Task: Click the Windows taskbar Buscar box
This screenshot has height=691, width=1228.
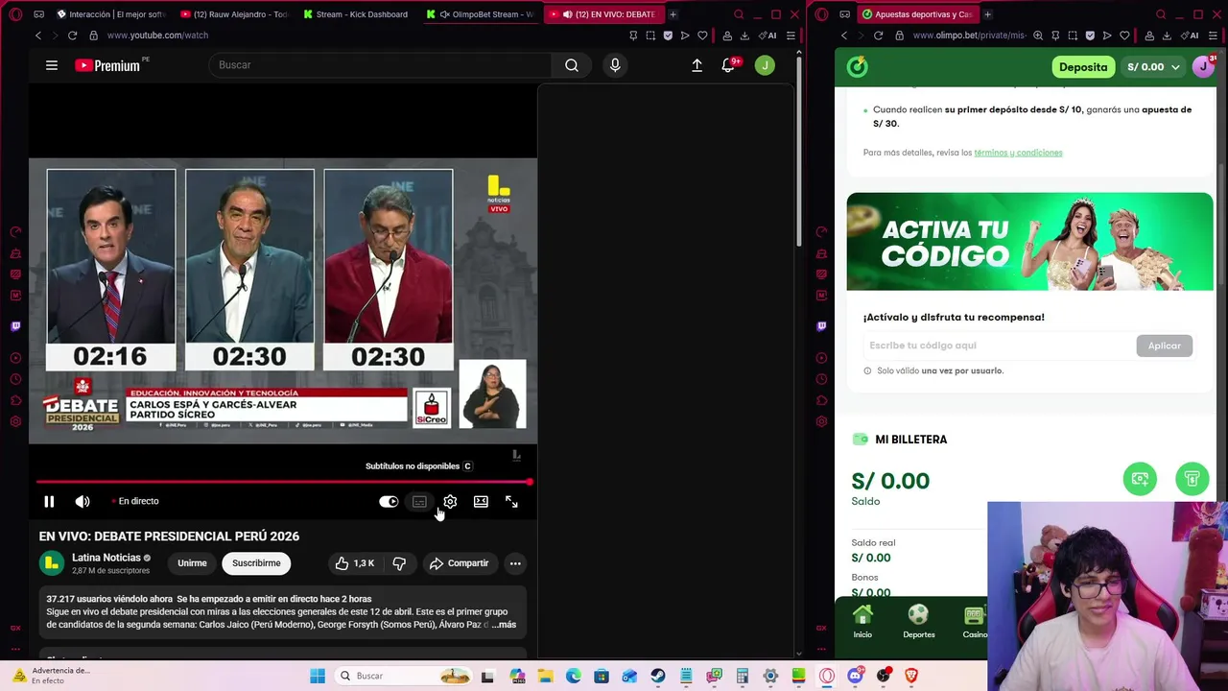Action: point(401,676)
